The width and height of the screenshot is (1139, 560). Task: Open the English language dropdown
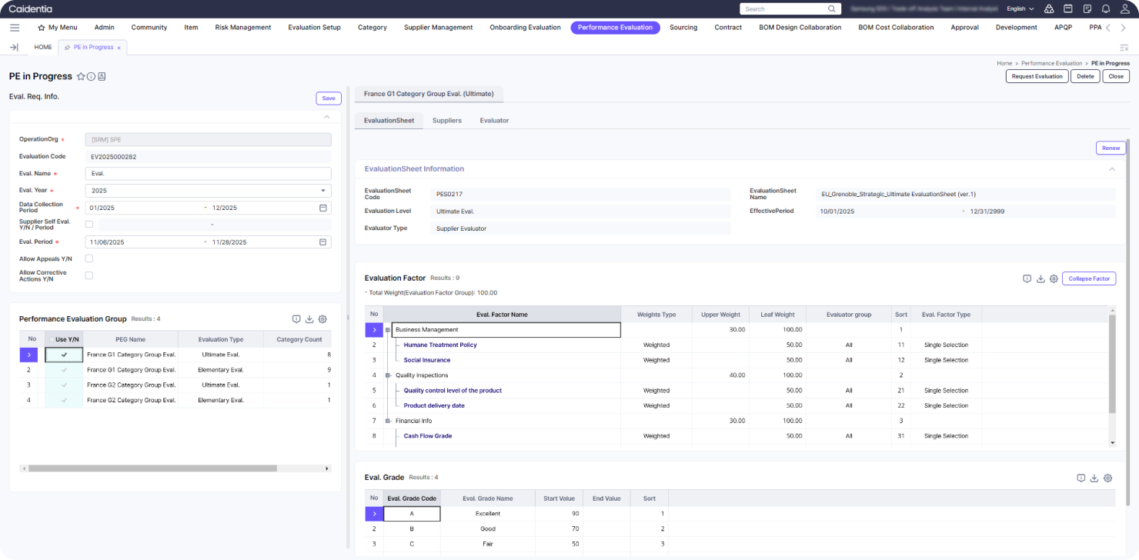(1020, 9)
